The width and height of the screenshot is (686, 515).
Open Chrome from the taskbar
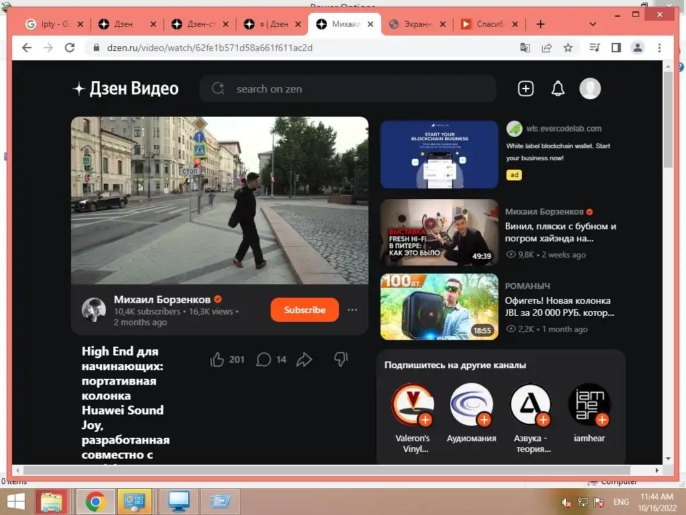[x=95, y=502]
